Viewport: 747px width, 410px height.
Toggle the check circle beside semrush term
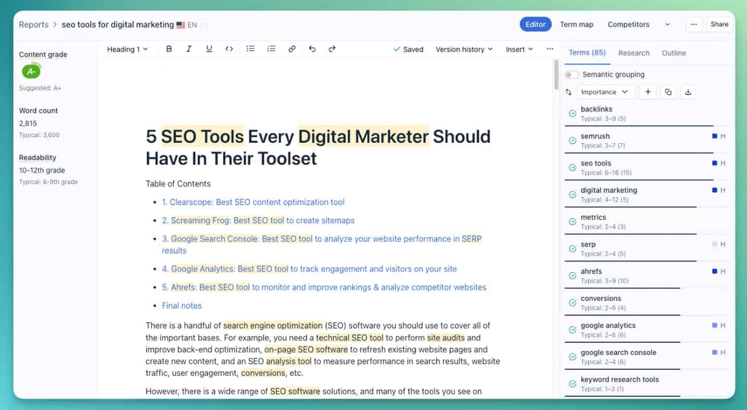click(572, 140)
